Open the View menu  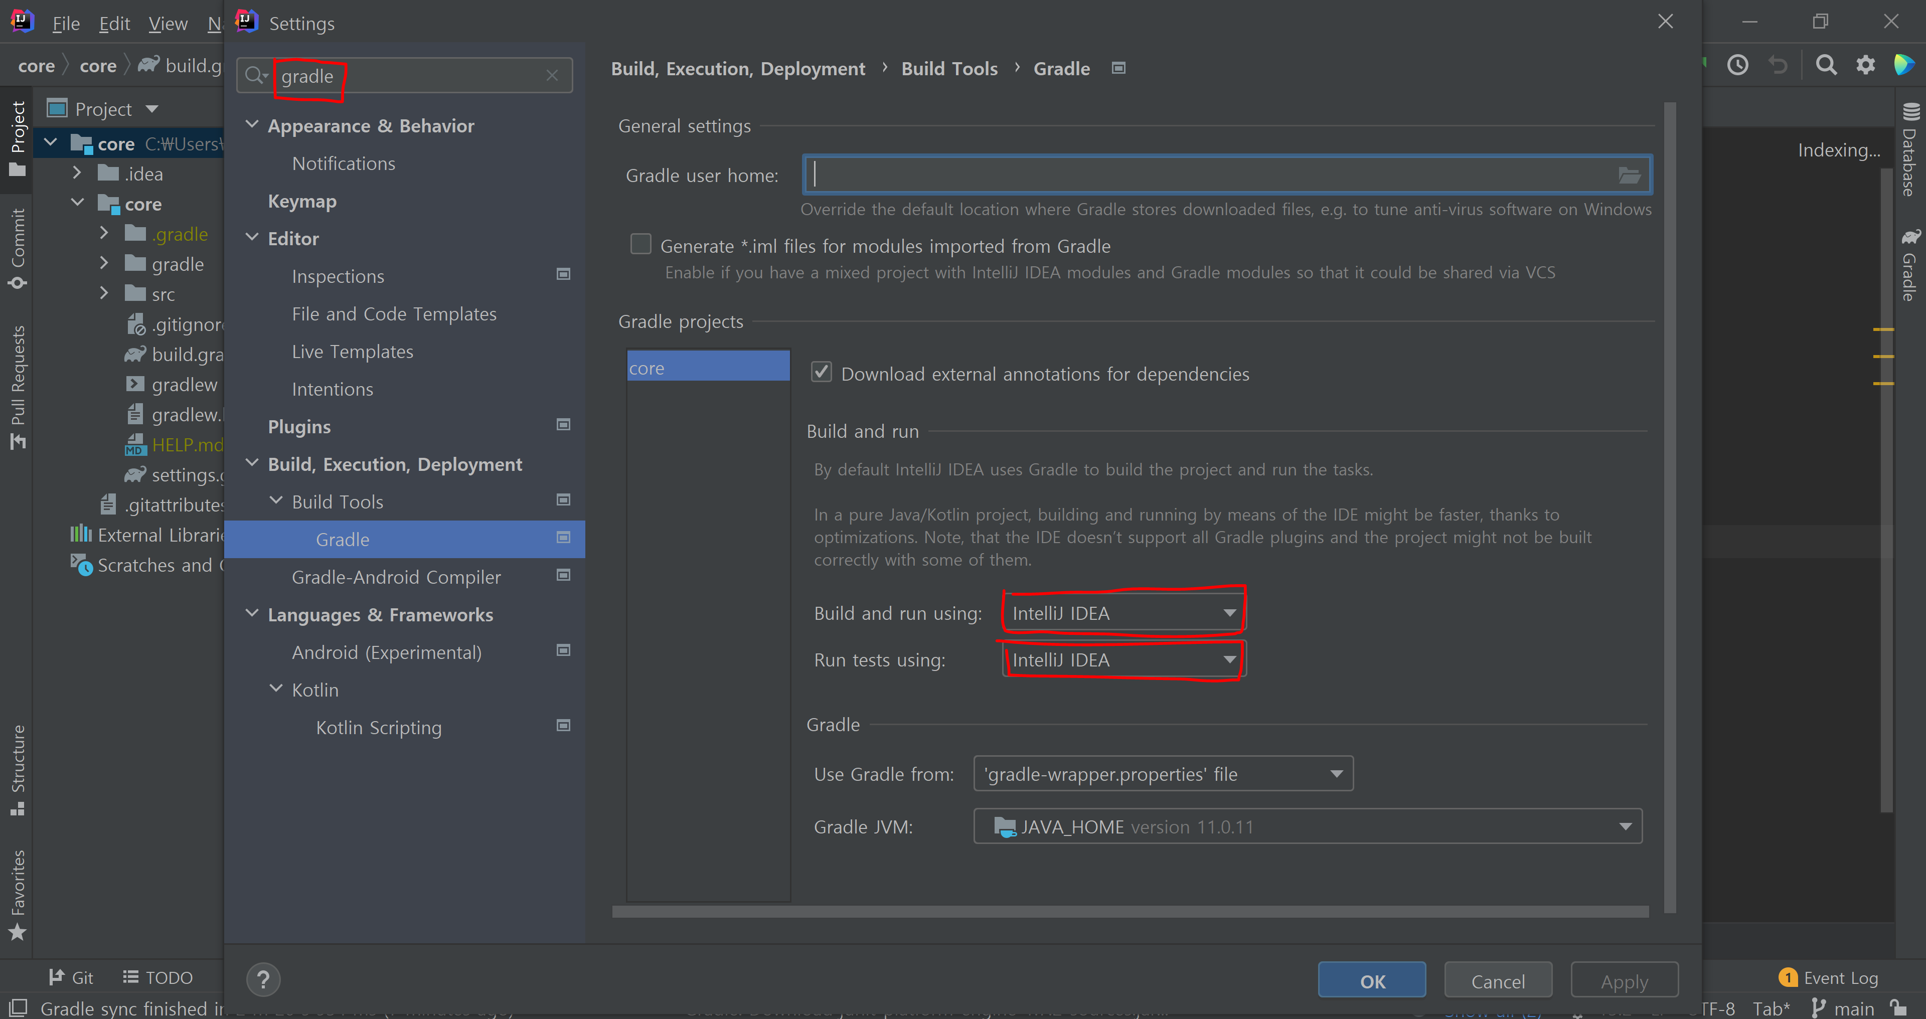point(168,24)
